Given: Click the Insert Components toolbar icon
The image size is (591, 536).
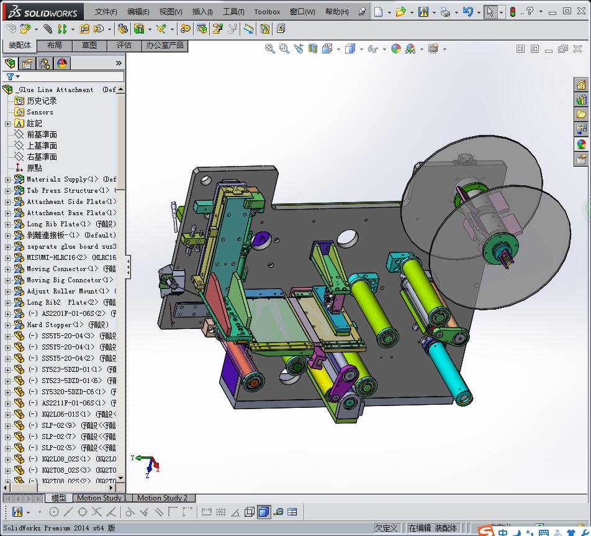Looking at the screenshot, I should point(25,29).
